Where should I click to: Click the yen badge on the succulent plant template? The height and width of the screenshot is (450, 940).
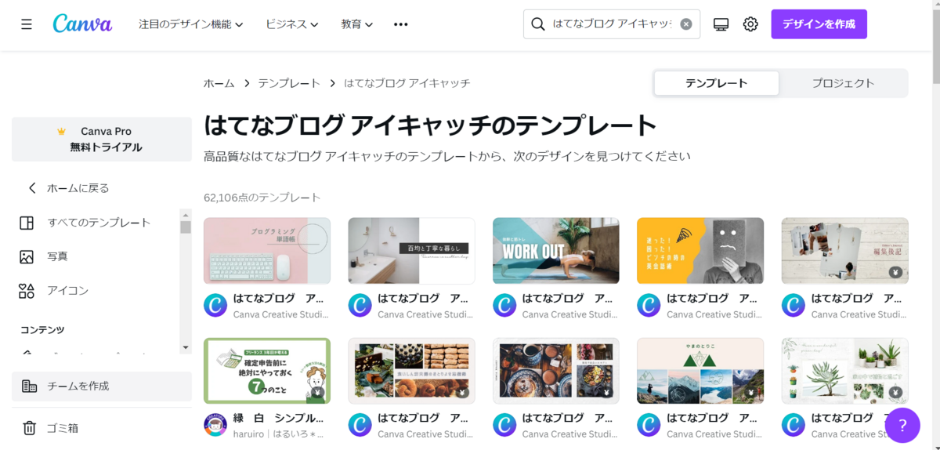click(895, 392)
